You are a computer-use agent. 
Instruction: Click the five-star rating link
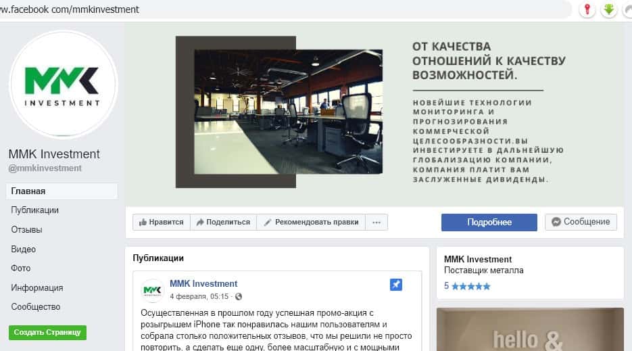467,286
